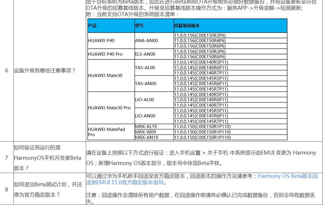Screen dimensions: 323x205
Task: Click version C00E150R6P6 in the ANA-AN00 rows
Action: click(x=230, y=46)
